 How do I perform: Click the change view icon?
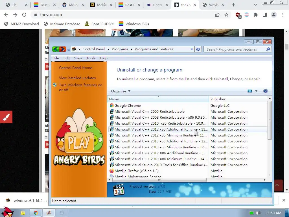click(x=250, y=91)
